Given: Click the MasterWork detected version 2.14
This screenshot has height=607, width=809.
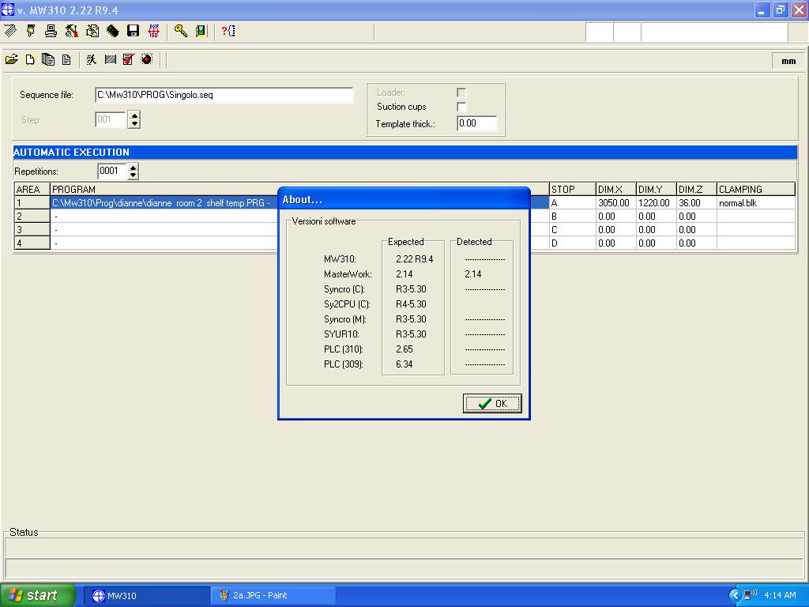Looking at the screenshot, I should [472, 274].
